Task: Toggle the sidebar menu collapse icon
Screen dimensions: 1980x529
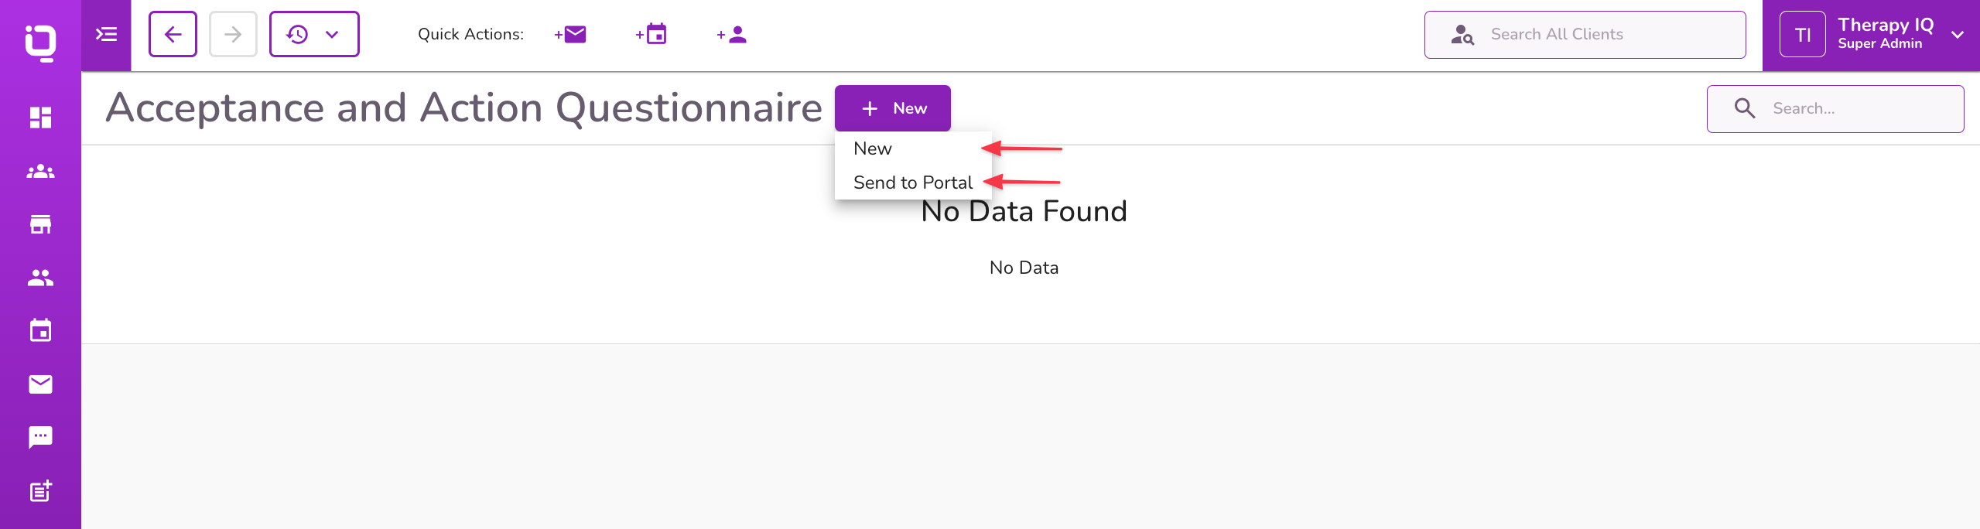Action: pos(106,35)
